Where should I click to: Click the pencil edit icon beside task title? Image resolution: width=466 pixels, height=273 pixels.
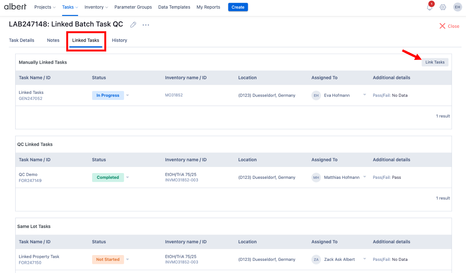pyautogui.click(x=133, y=25)
